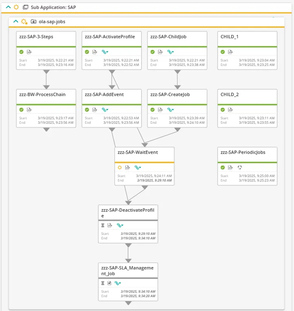Click the hourglass icon on zzz-SAP-SLA_Management_Job
294x311 pixels.
103,283
